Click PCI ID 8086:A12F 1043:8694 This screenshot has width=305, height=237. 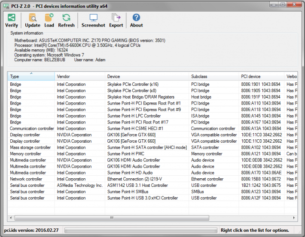261,198
